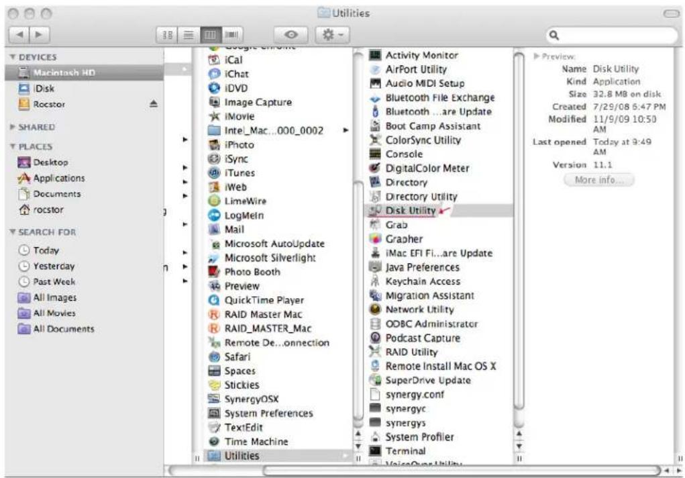
Task: Select the Mail application
Action: pos(226,229)
